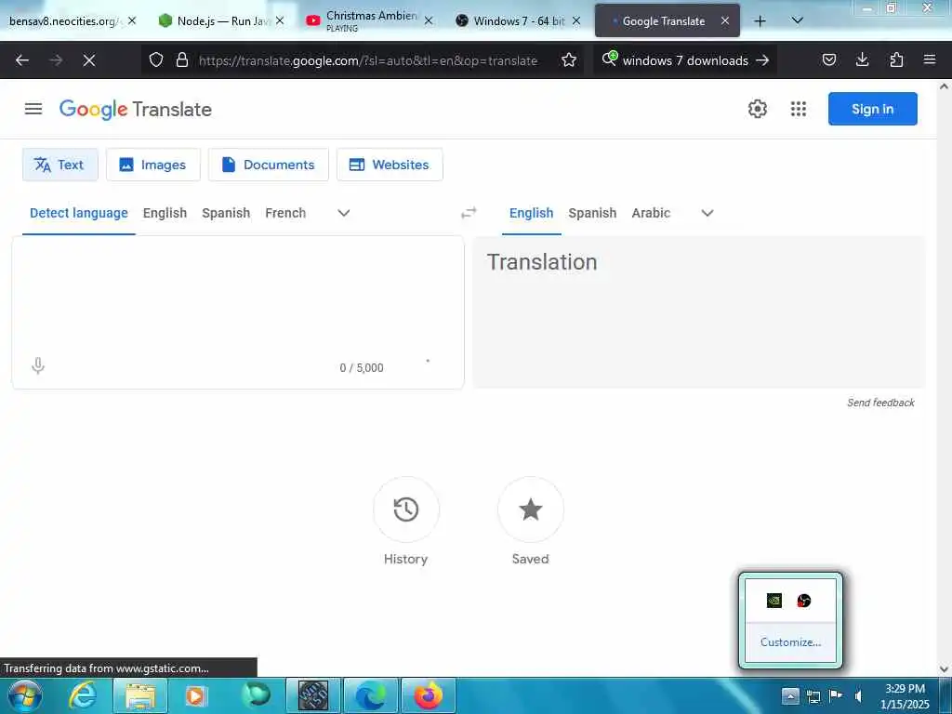Choose French as source language

pos(285,213)
